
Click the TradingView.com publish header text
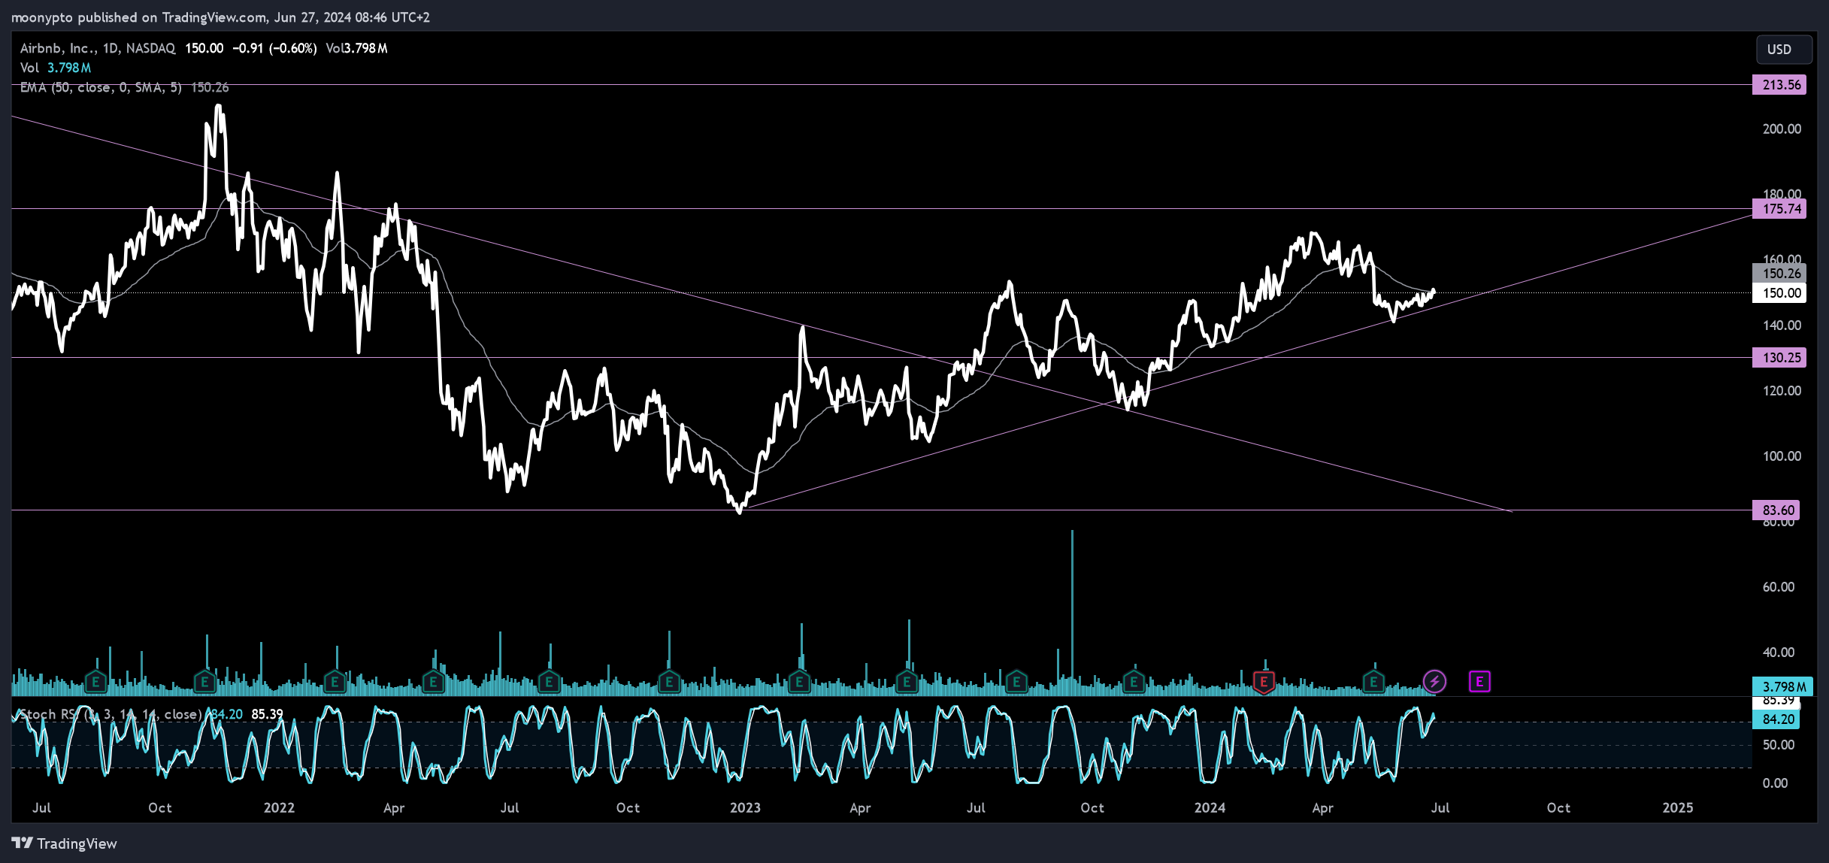[220, 17]
